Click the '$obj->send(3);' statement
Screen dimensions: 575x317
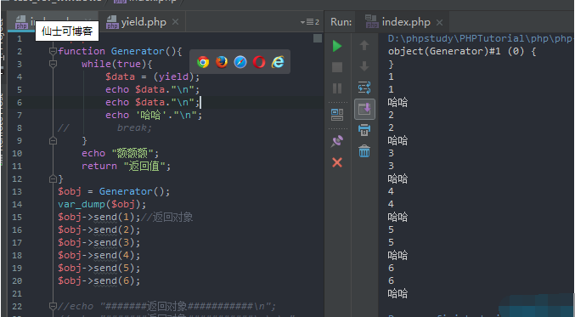click(99, 242)
